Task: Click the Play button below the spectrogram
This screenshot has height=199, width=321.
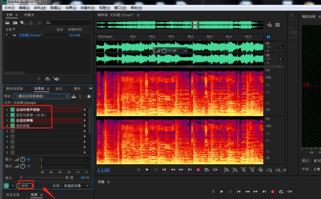Action: [x=147, y=170]
